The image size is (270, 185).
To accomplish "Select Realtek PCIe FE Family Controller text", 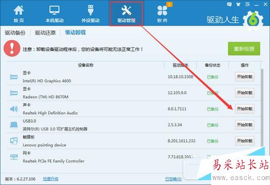I will click(x=54, y=161).
